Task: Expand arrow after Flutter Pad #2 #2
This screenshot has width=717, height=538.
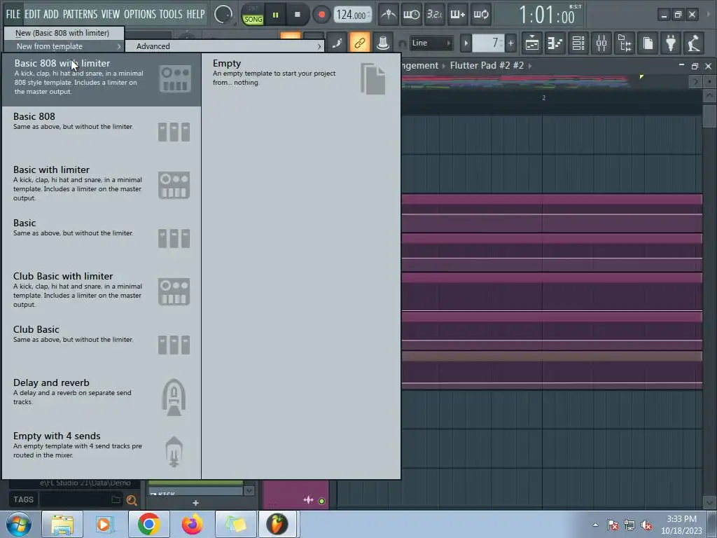Action: 530,66
